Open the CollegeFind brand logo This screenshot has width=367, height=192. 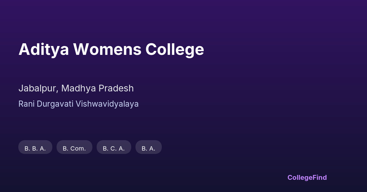coord(307,177)
